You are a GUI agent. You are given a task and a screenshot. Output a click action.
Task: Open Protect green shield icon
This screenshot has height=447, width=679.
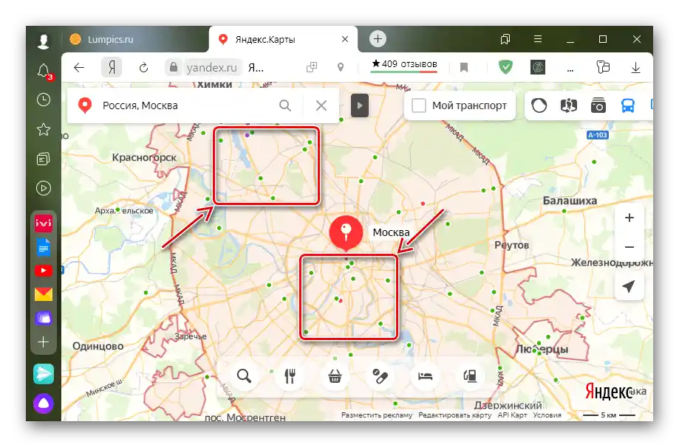coord(505,67)
